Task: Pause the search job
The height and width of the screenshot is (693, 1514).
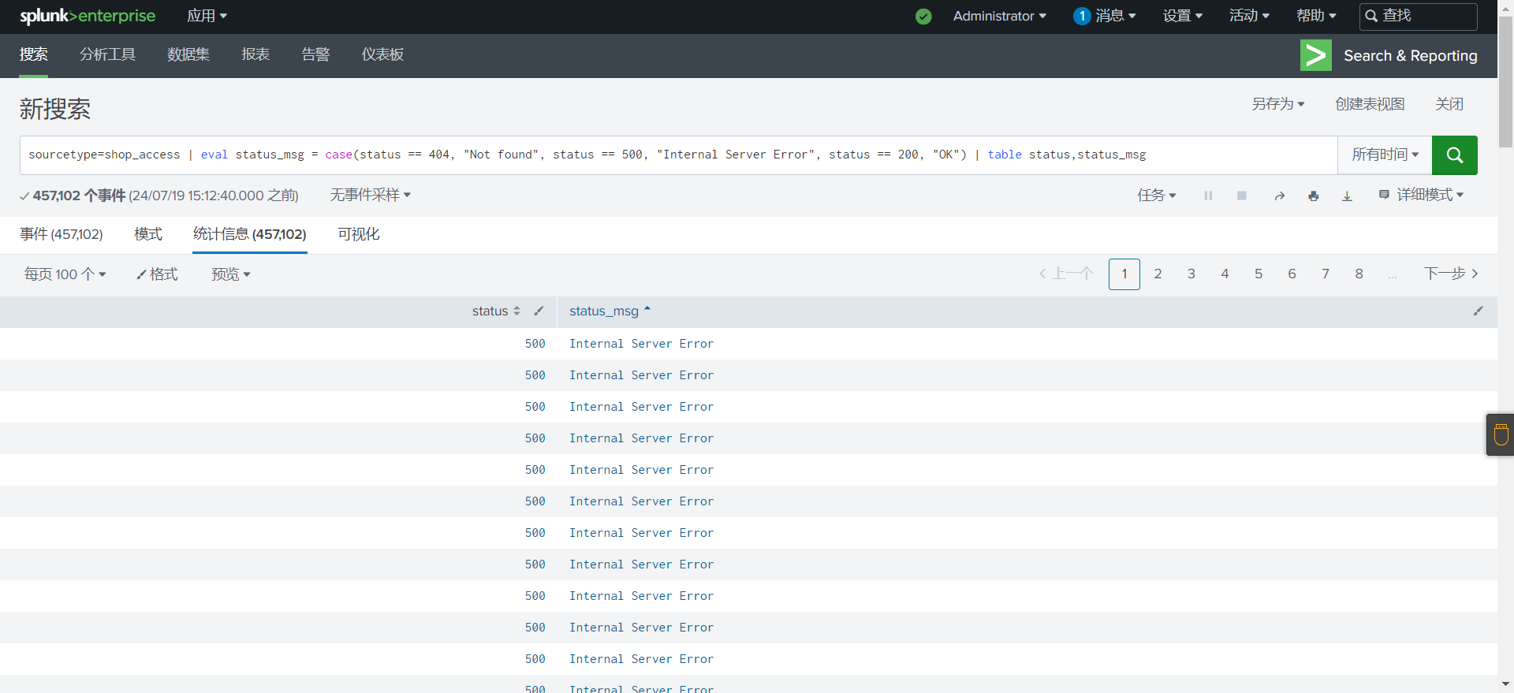Action: pyautogui.click(x=1208, y=196)
